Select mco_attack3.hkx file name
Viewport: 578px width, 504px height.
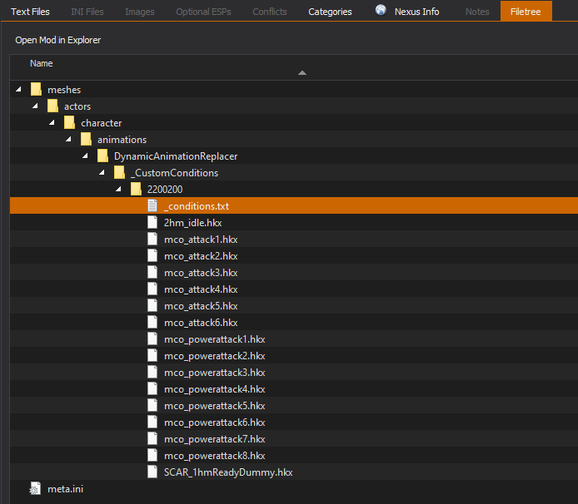point(201,273)
